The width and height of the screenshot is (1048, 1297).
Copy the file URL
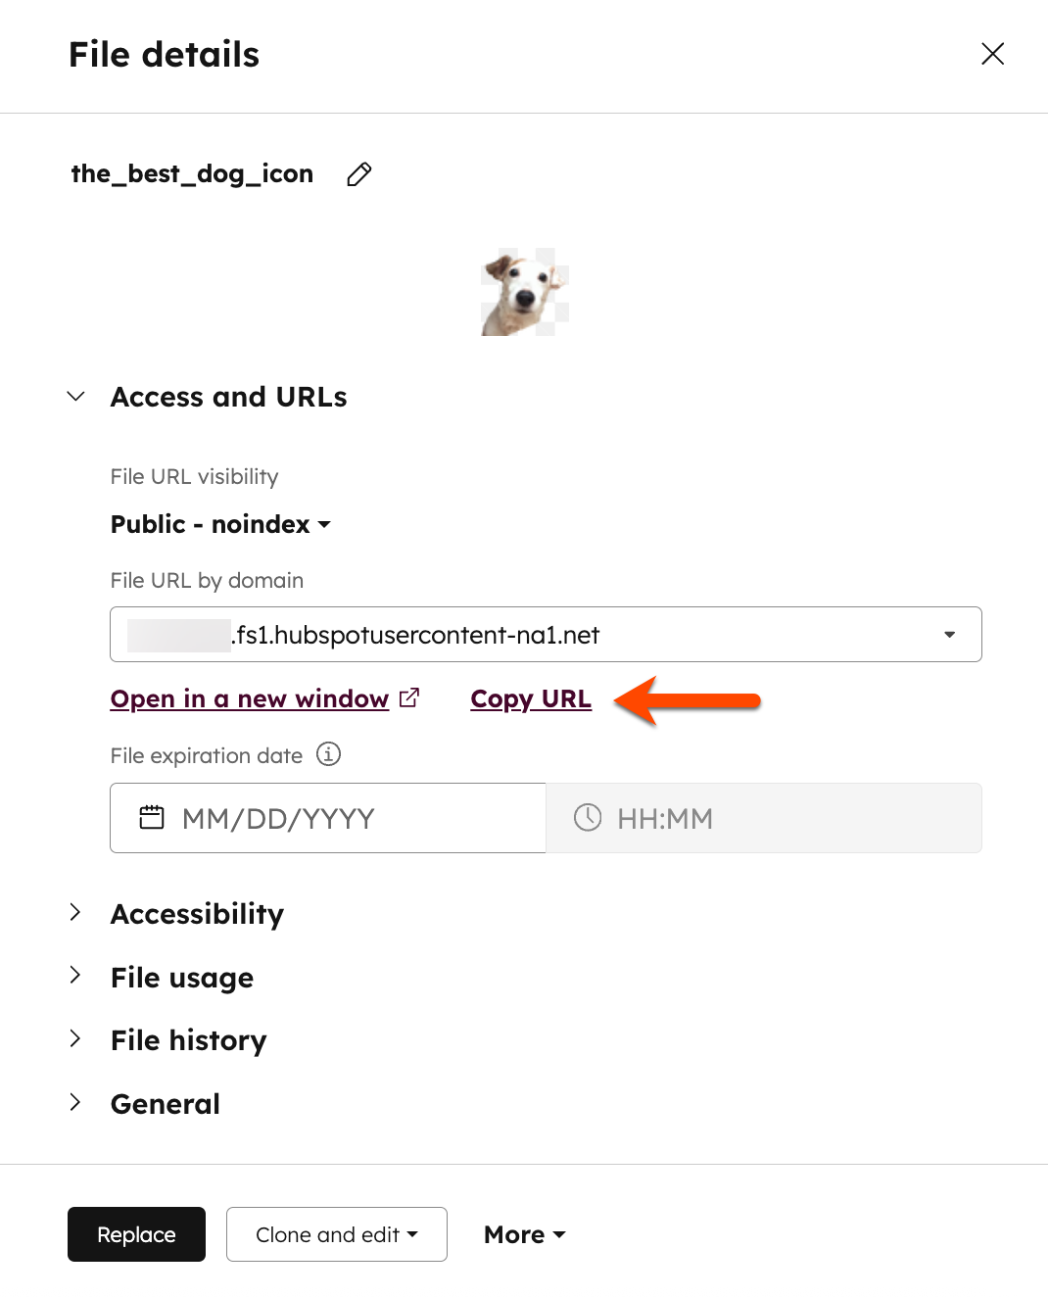click(530, 698)
